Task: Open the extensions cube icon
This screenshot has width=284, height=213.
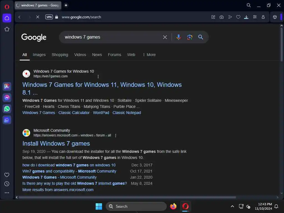Action: tap(275, 17)
